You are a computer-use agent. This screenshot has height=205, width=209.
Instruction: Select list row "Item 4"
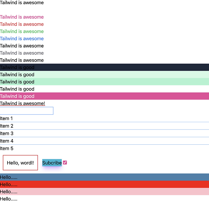[x=104, y=141]
